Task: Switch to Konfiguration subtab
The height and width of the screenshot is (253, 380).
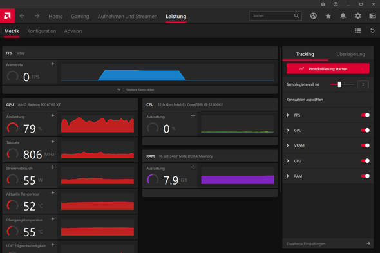Action: point(41,31)
